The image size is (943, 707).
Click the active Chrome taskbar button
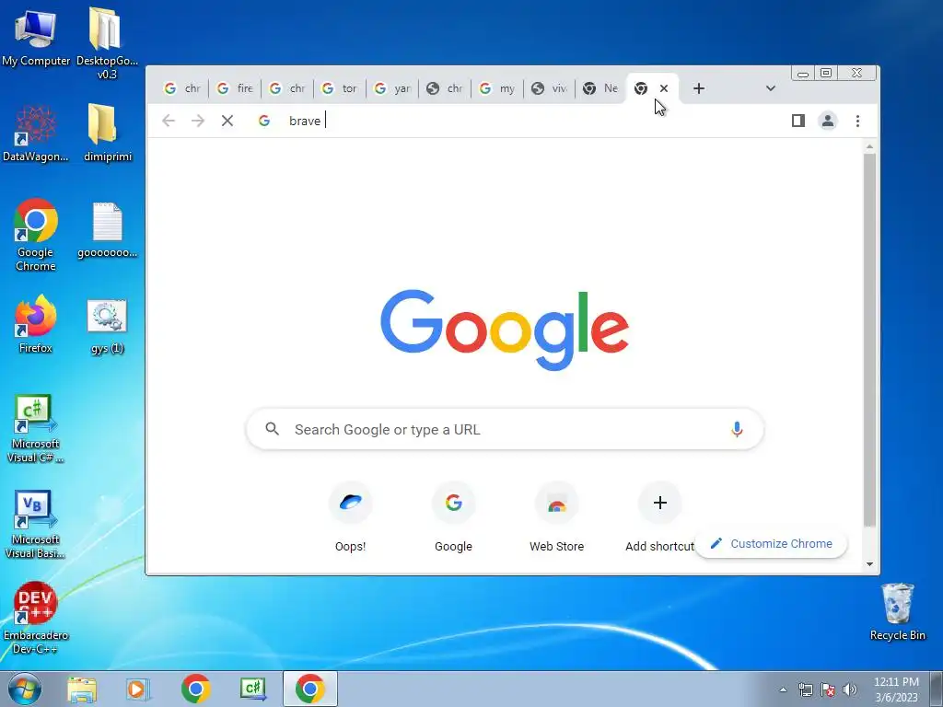click(x=309, y=689)
